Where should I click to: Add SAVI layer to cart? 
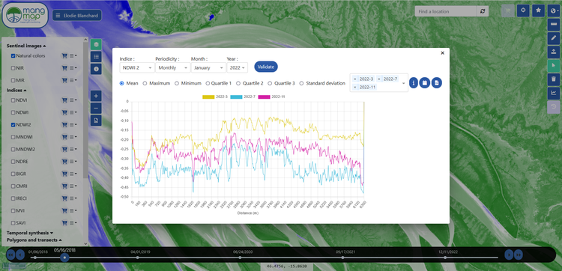[x=64, y=223]
